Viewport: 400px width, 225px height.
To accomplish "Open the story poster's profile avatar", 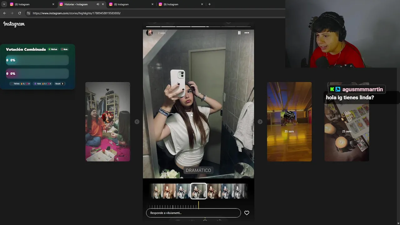I will (150, 33).
